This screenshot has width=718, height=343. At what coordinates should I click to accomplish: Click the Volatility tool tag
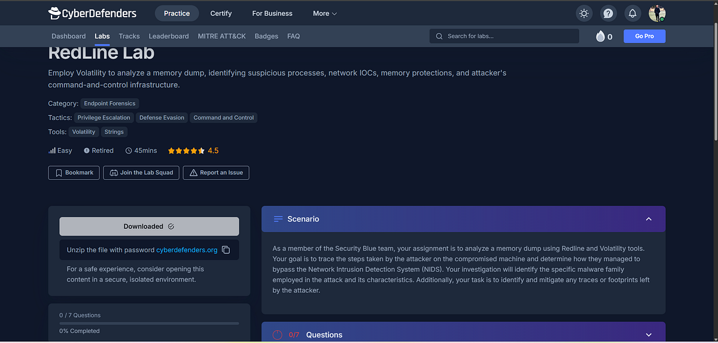click(84, 132)
